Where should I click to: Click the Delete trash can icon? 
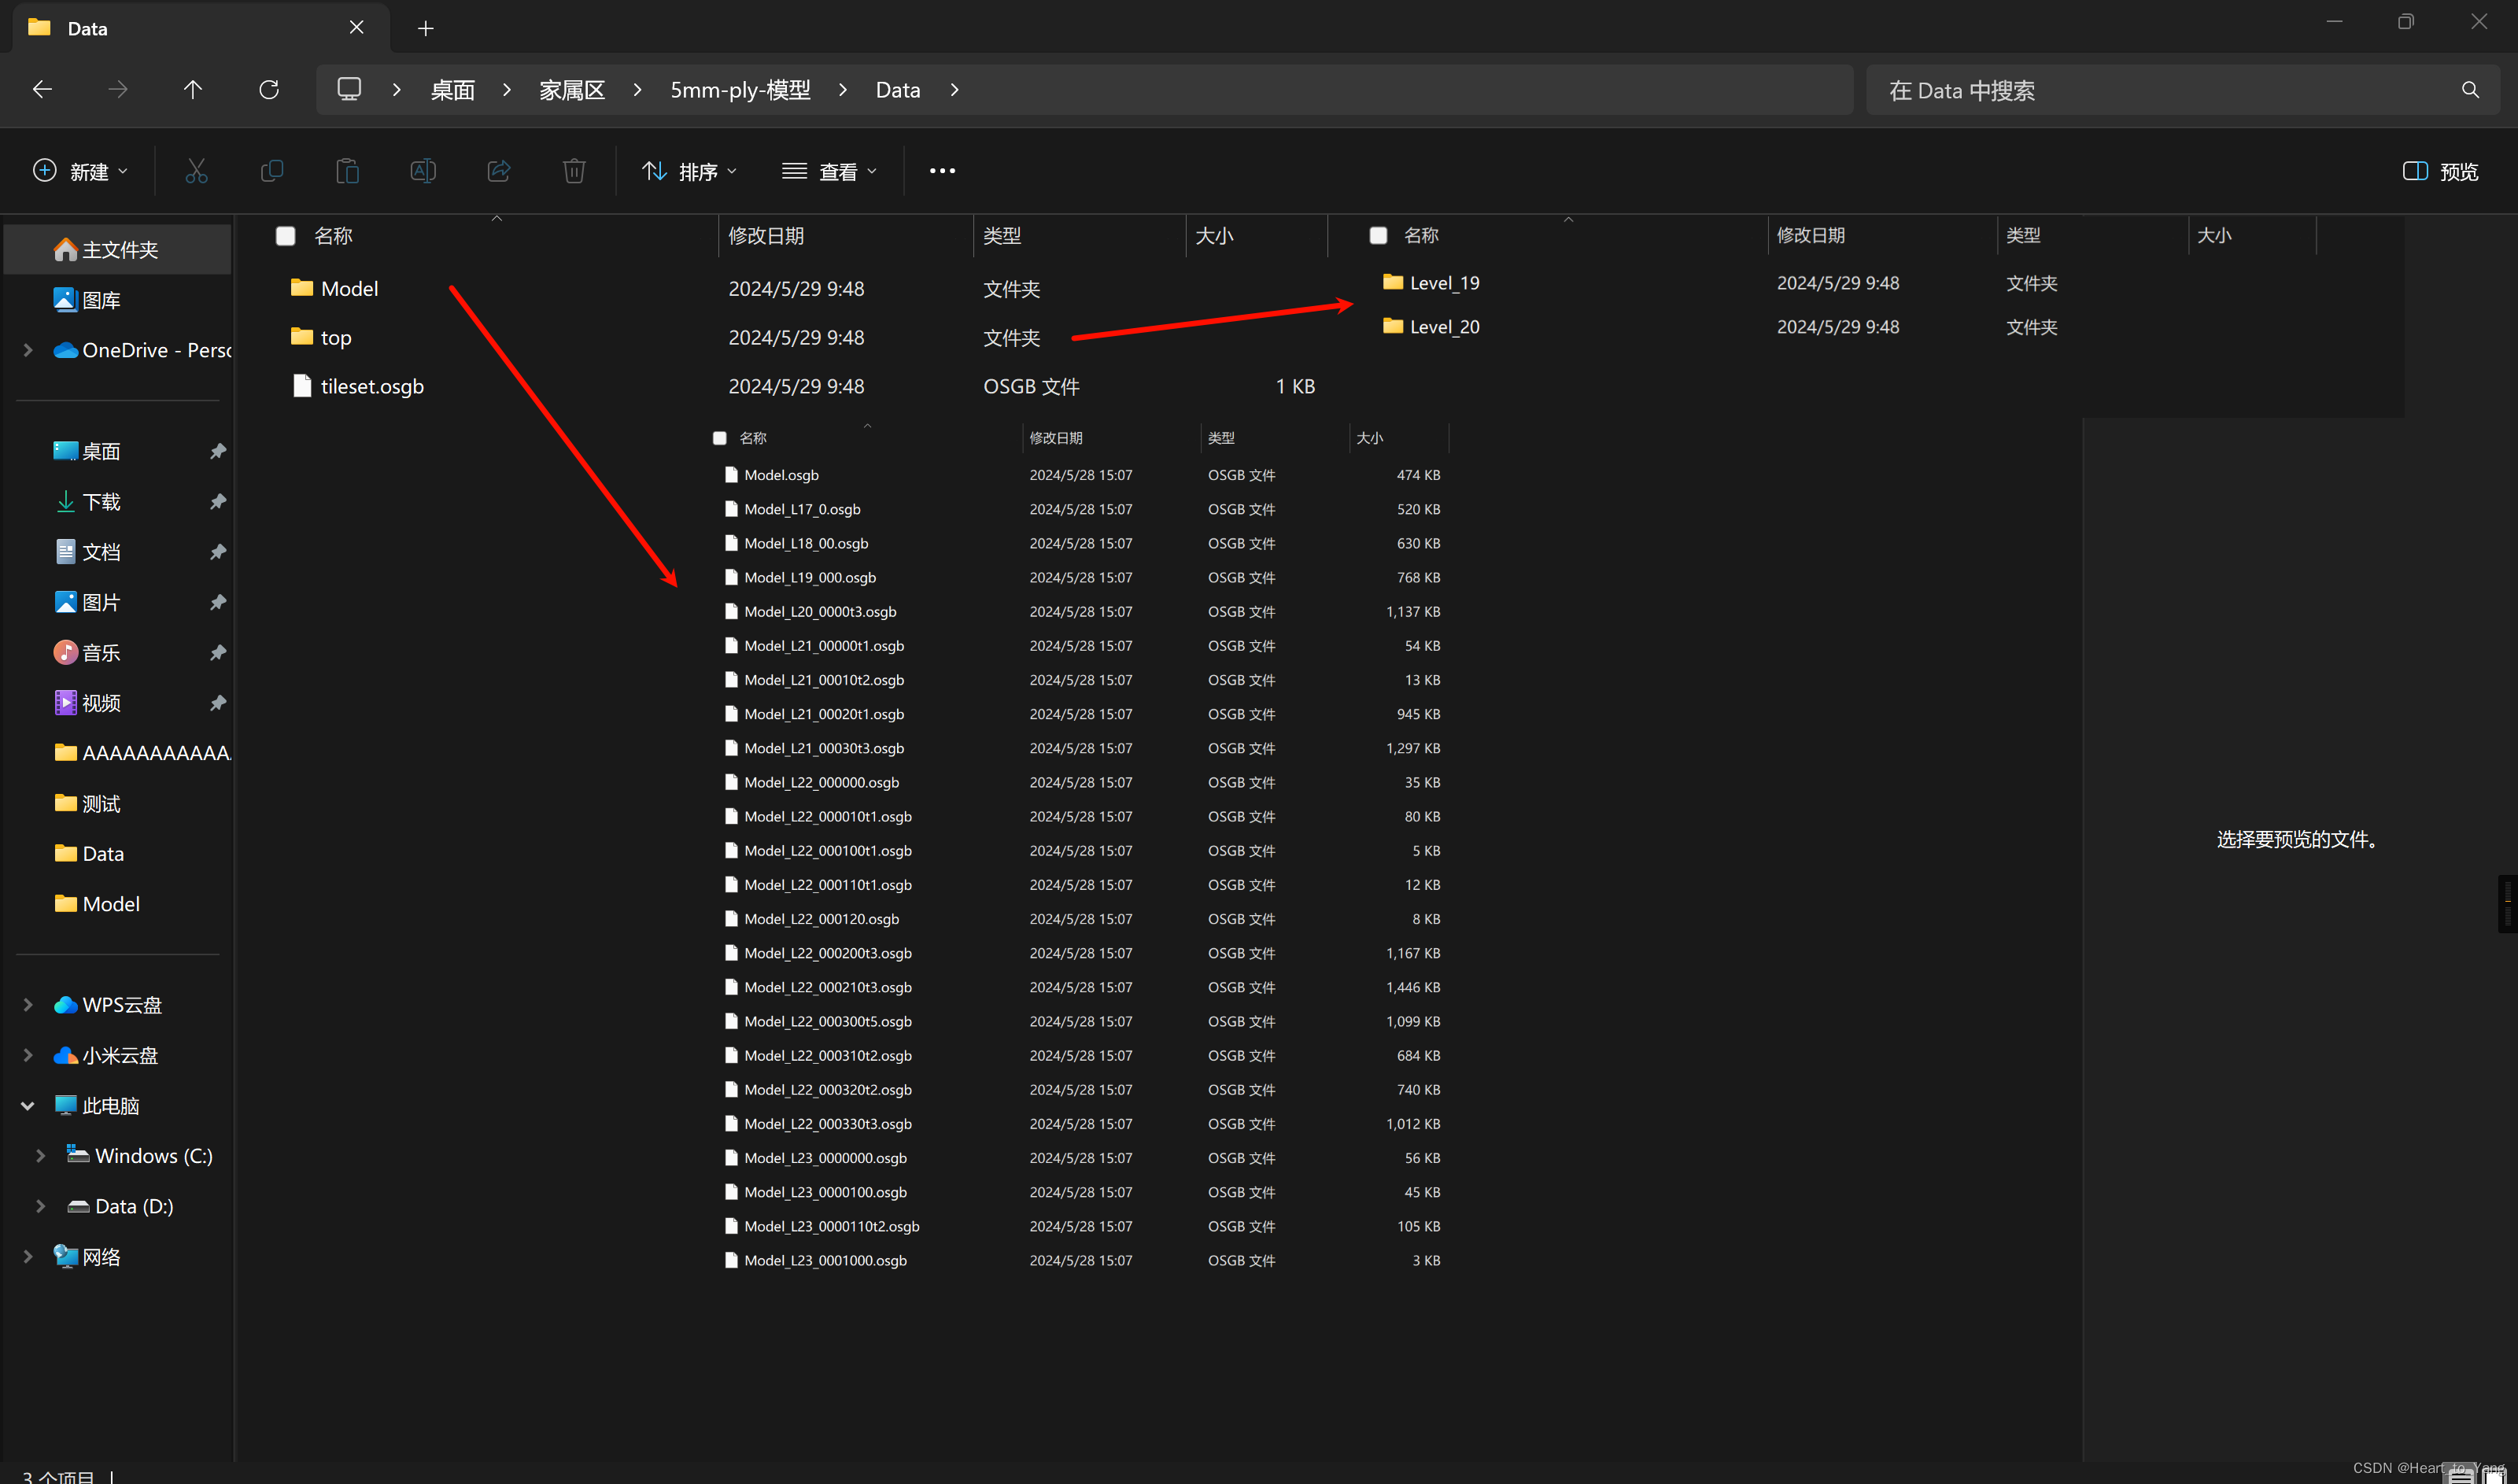574,171
